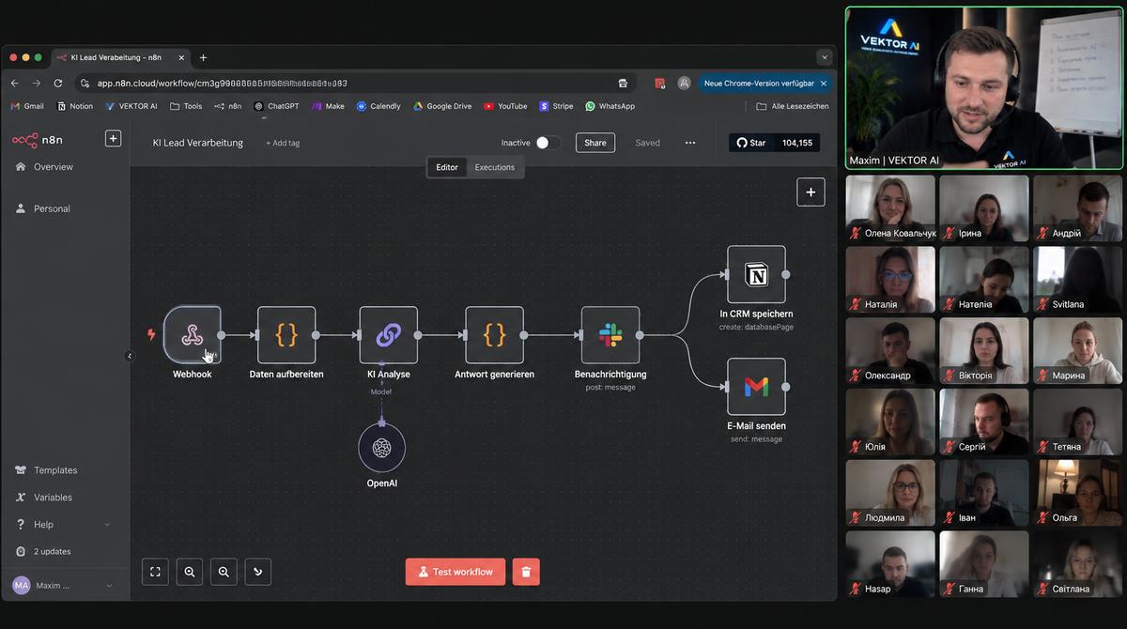Add new item with sidebar plus button
This screenshot has width=1127, height=629.
click(x=113, y=139)
